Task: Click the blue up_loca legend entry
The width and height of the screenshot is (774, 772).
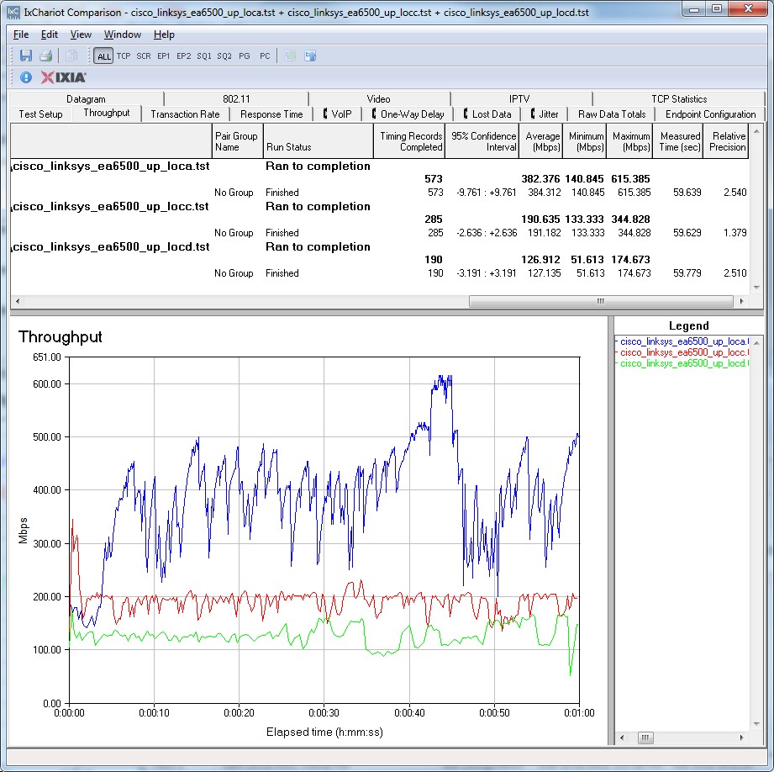Action: pos(682,341)
